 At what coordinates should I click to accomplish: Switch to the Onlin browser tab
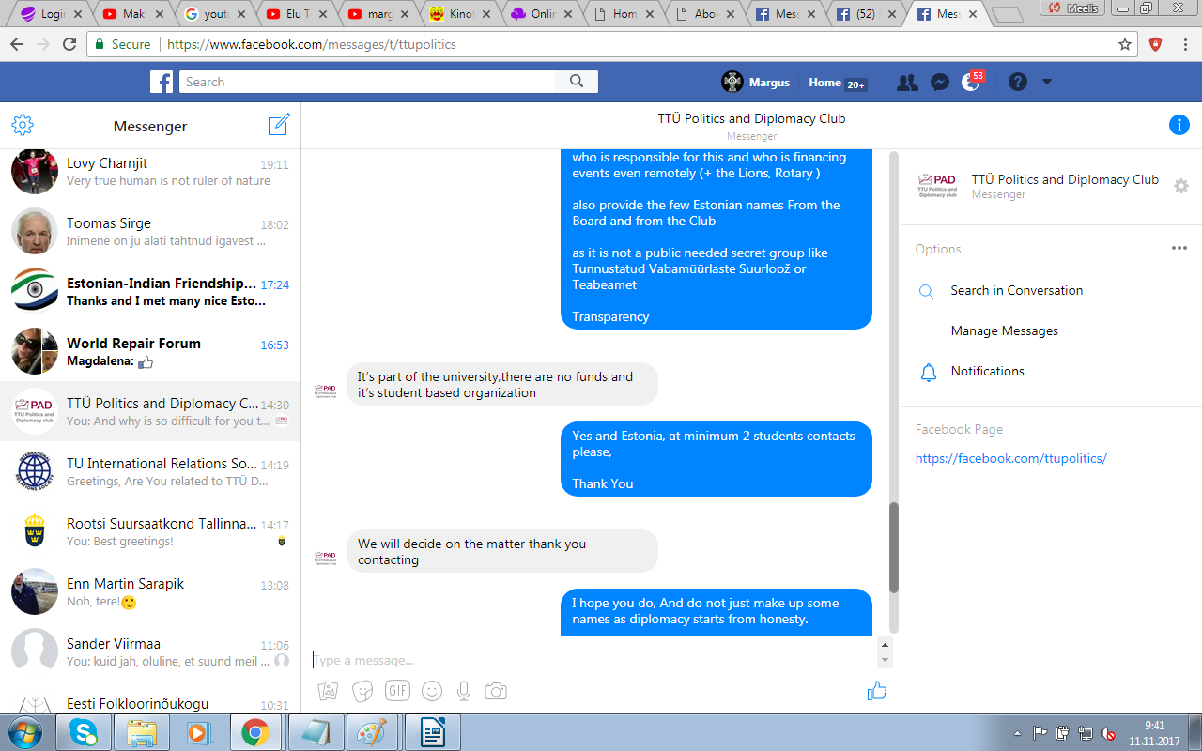point(543,14)
